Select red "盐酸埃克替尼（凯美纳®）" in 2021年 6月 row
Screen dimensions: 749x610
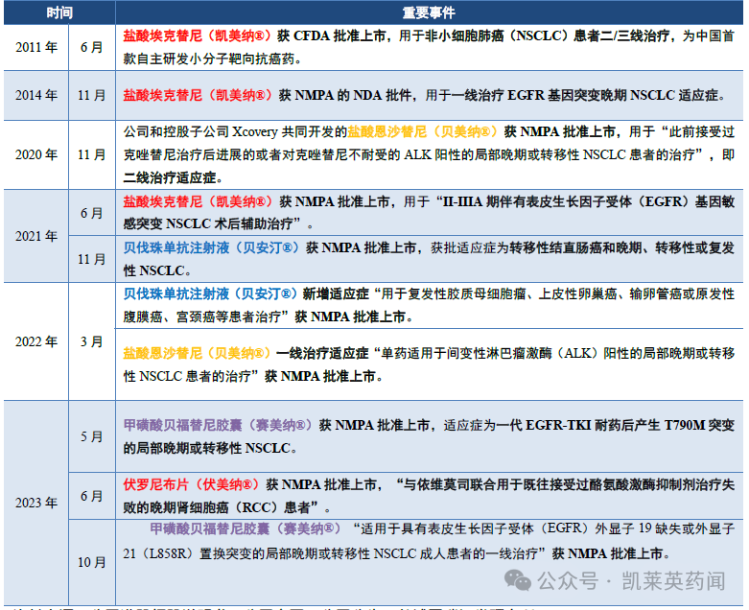[x=198, y=201]
